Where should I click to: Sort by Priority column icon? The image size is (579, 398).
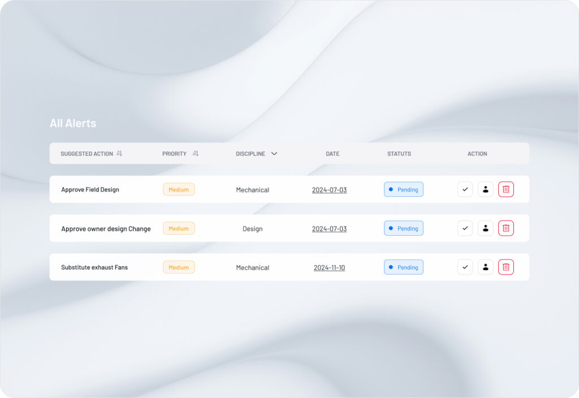(x=195, y=154)
